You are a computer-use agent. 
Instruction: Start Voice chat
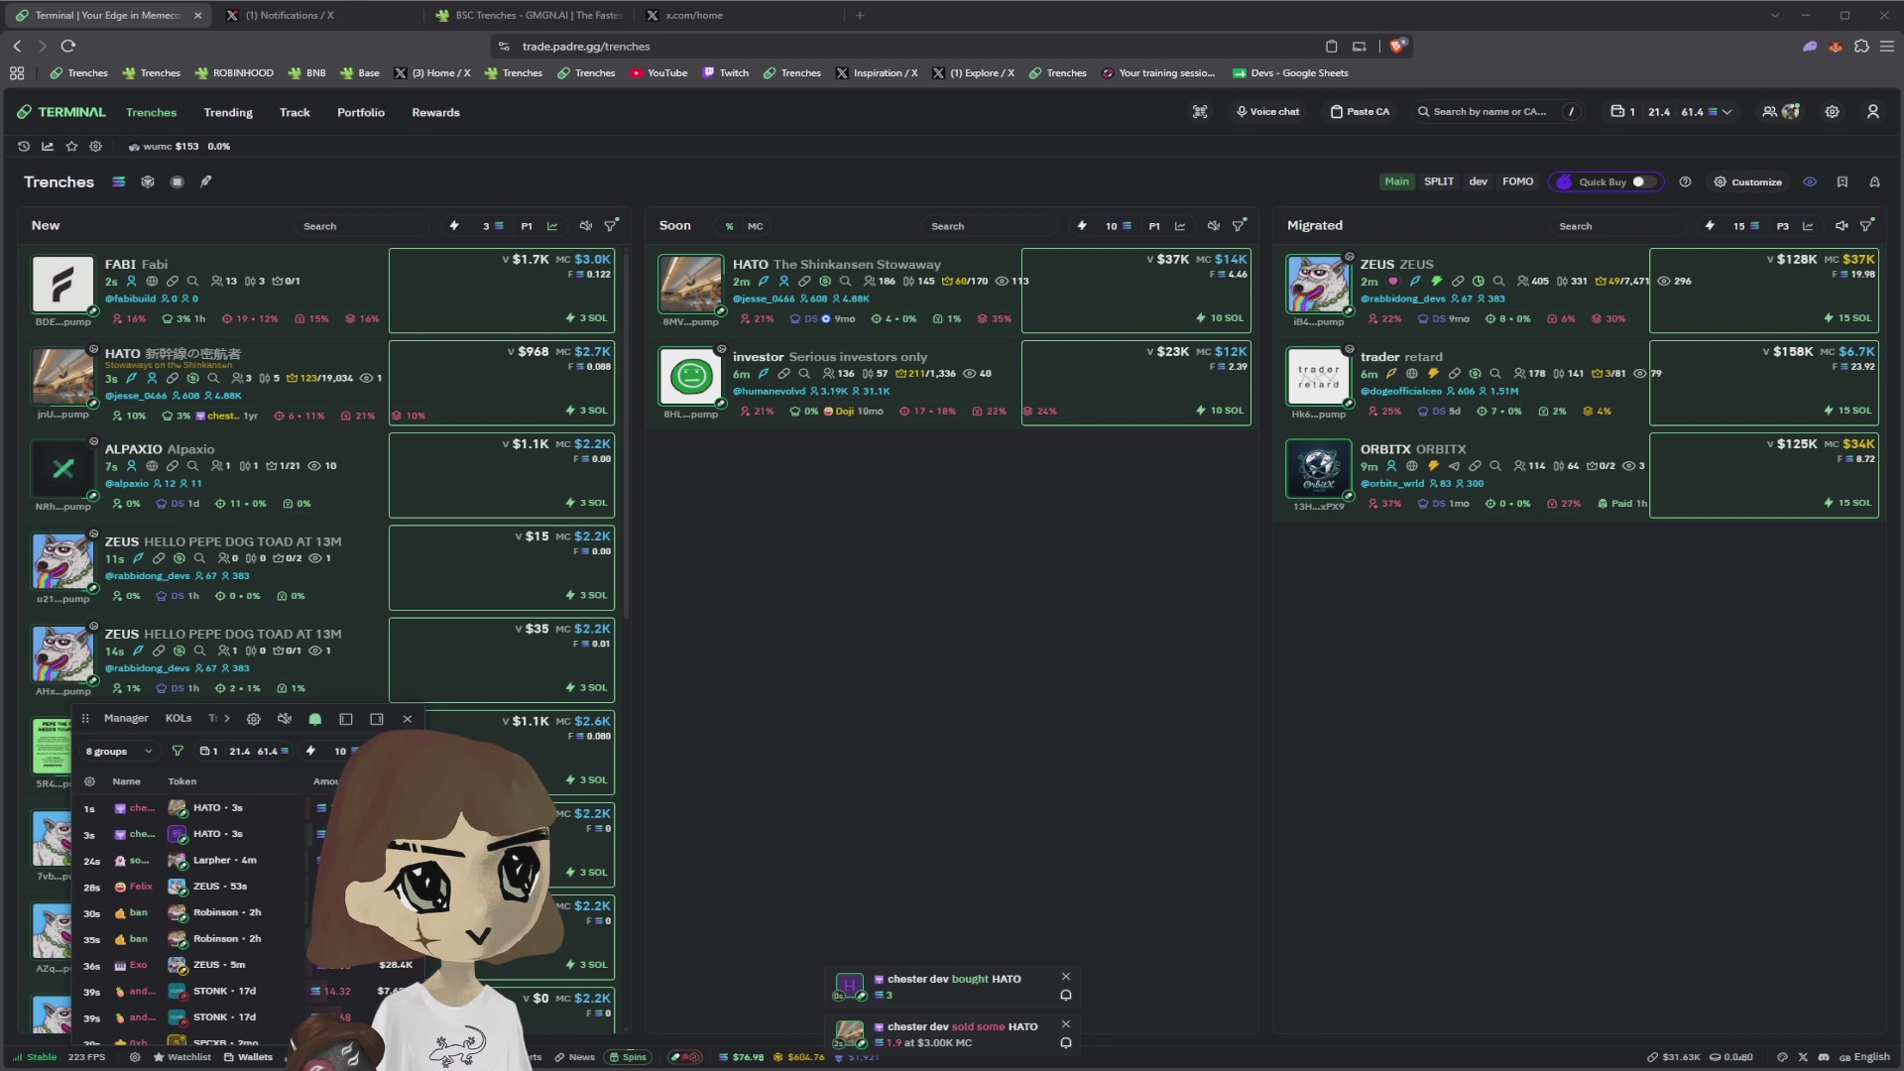coord(1267,112)
